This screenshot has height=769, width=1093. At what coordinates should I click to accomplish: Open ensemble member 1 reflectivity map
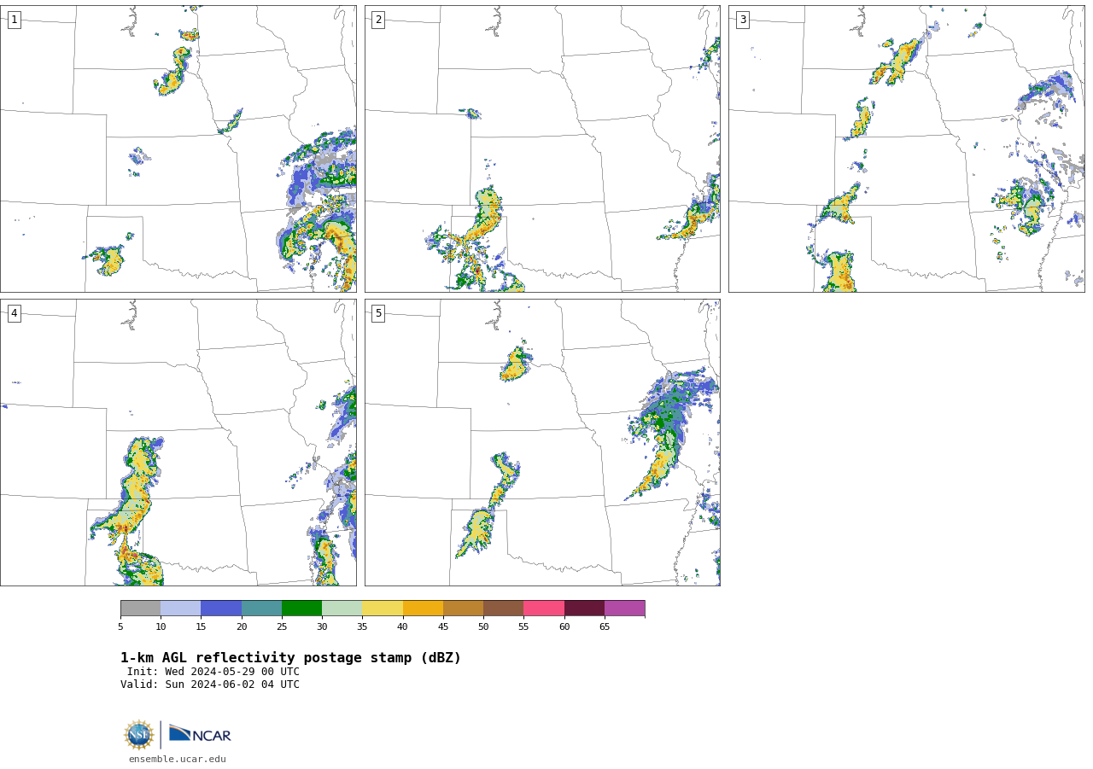click(x=178, y=149)
